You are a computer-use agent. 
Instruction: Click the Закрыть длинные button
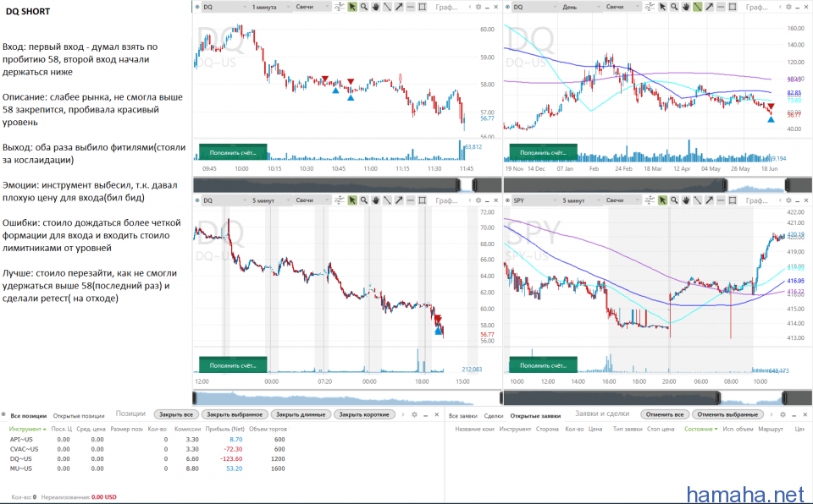pyautogui.click(x=301, y=414)
